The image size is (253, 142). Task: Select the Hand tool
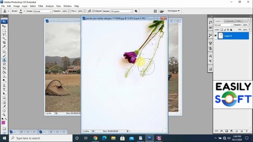[4, 111]
